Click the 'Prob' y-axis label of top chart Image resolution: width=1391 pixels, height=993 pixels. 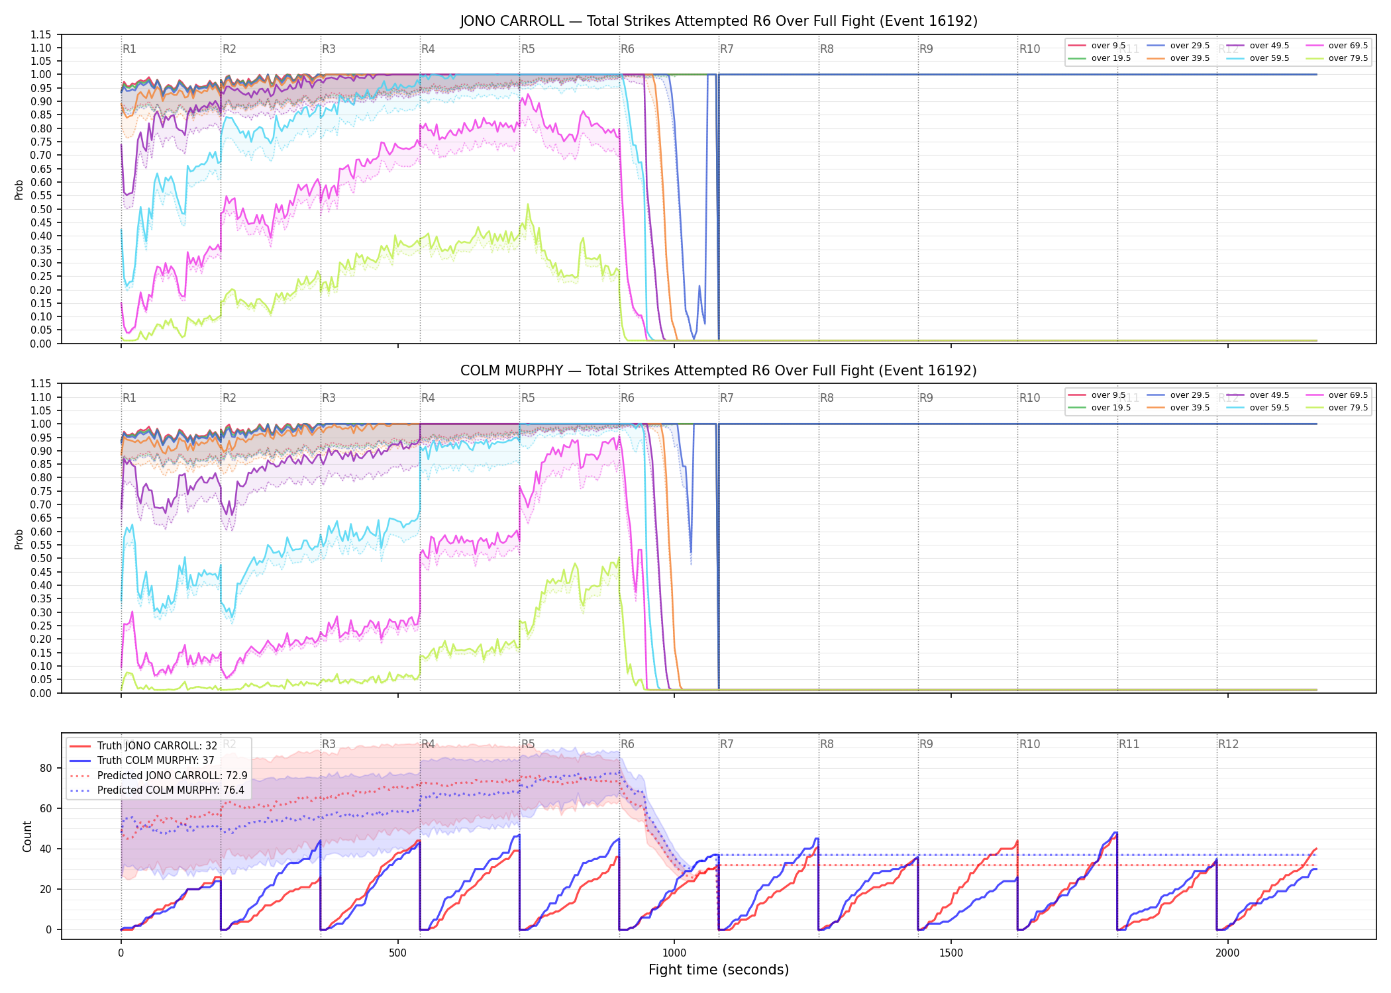click(19, 190)
